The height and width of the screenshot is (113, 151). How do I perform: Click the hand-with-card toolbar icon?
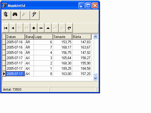coord(35,15)
